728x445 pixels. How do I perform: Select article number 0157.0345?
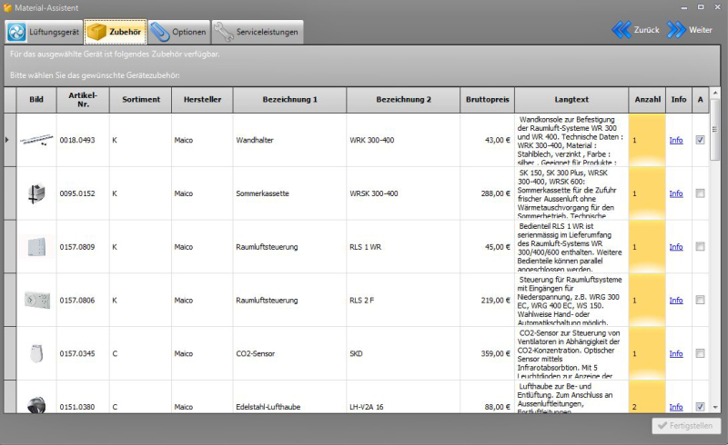(x=77, y=353)
